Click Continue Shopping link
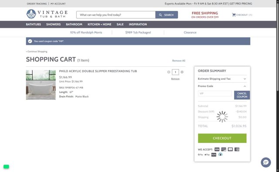 click(x=37, y=51)
